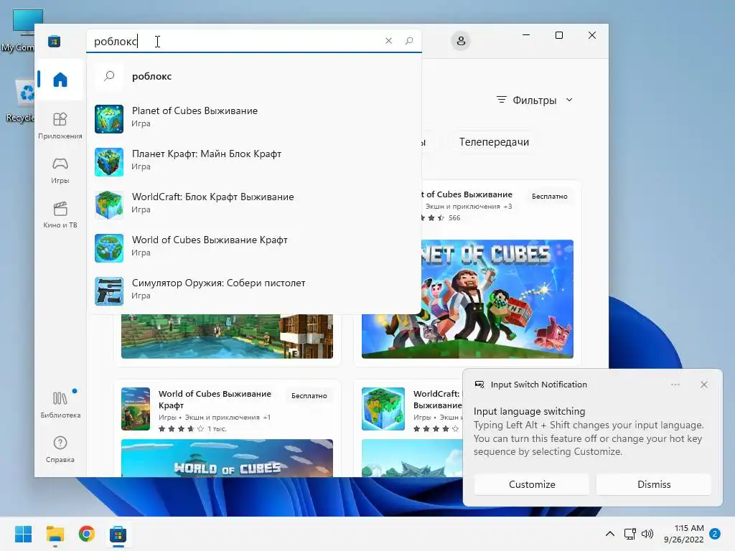The image size is (735, 551).
Task: Click Planet of Cubes suggestion icon
Action: [x=109, y=119]
